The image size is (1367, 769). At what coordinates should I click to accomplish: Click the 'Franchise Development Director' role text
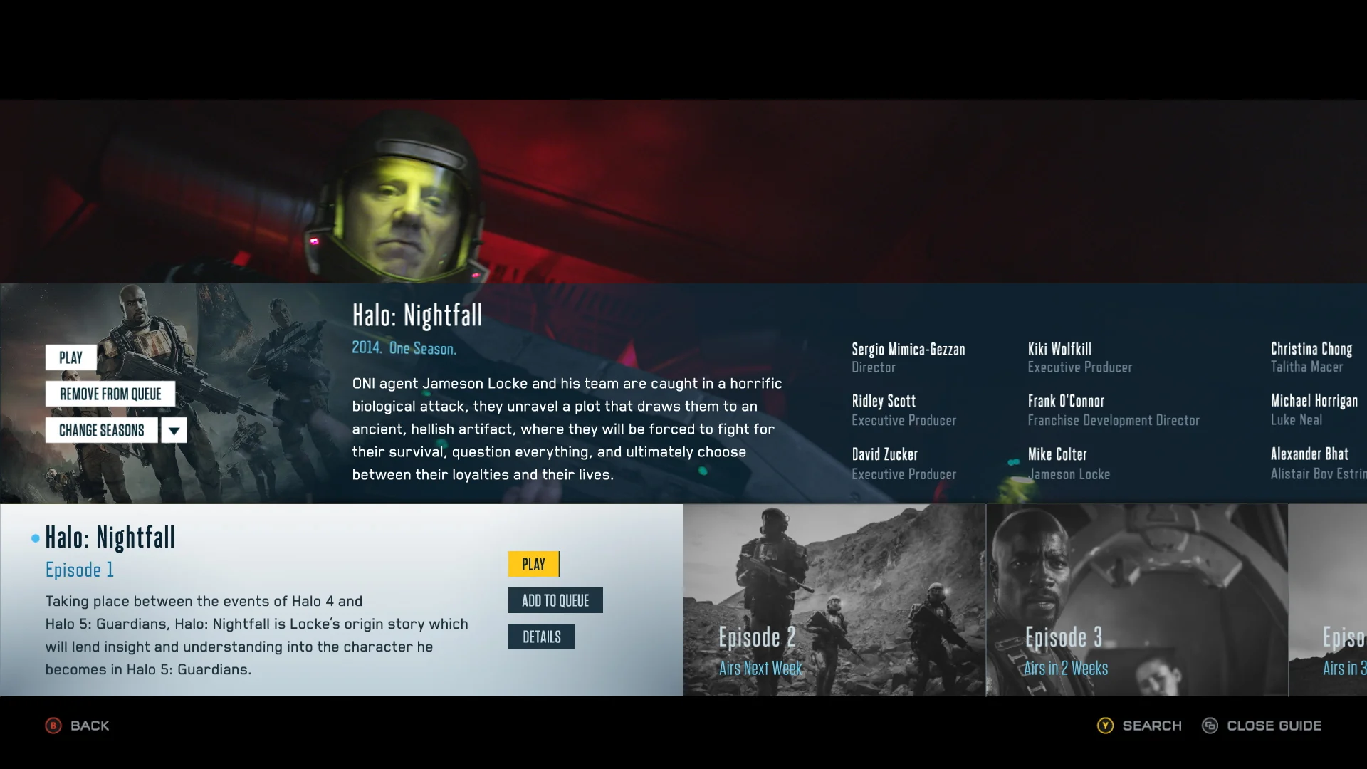click(x=1114, y=420)
